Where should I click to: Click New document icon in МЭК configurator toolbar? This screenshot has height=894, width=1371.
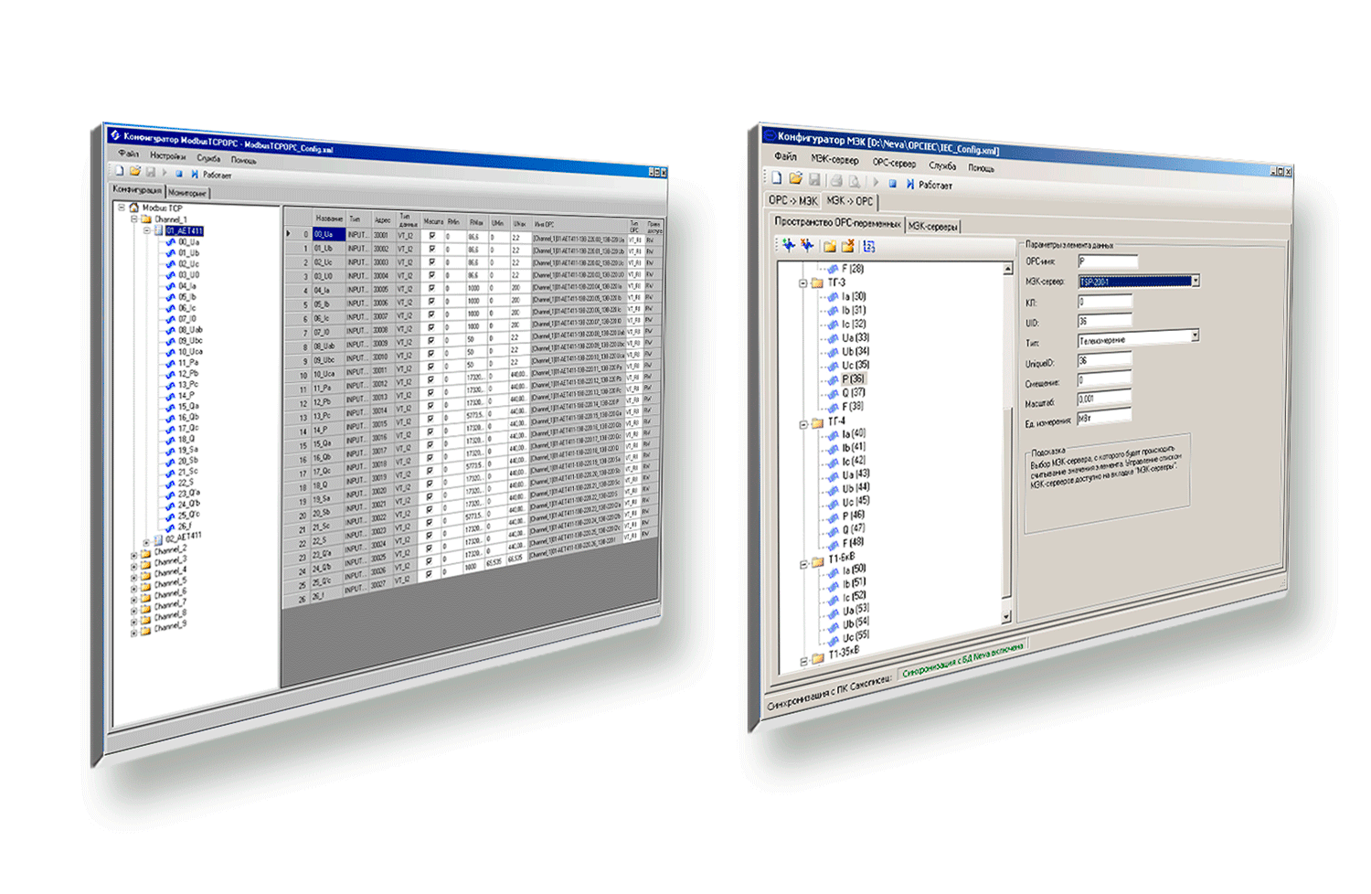point(776,178)
